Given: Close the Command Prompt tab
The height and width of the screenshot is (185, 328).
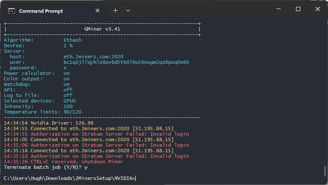Looking at the screenshot, I should point(98,11).
